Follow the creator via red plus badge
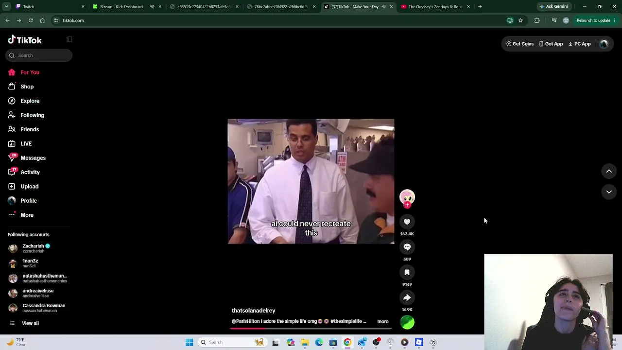Image resolution: width=622 pixels, height=350 pixels. pos(407,205)
